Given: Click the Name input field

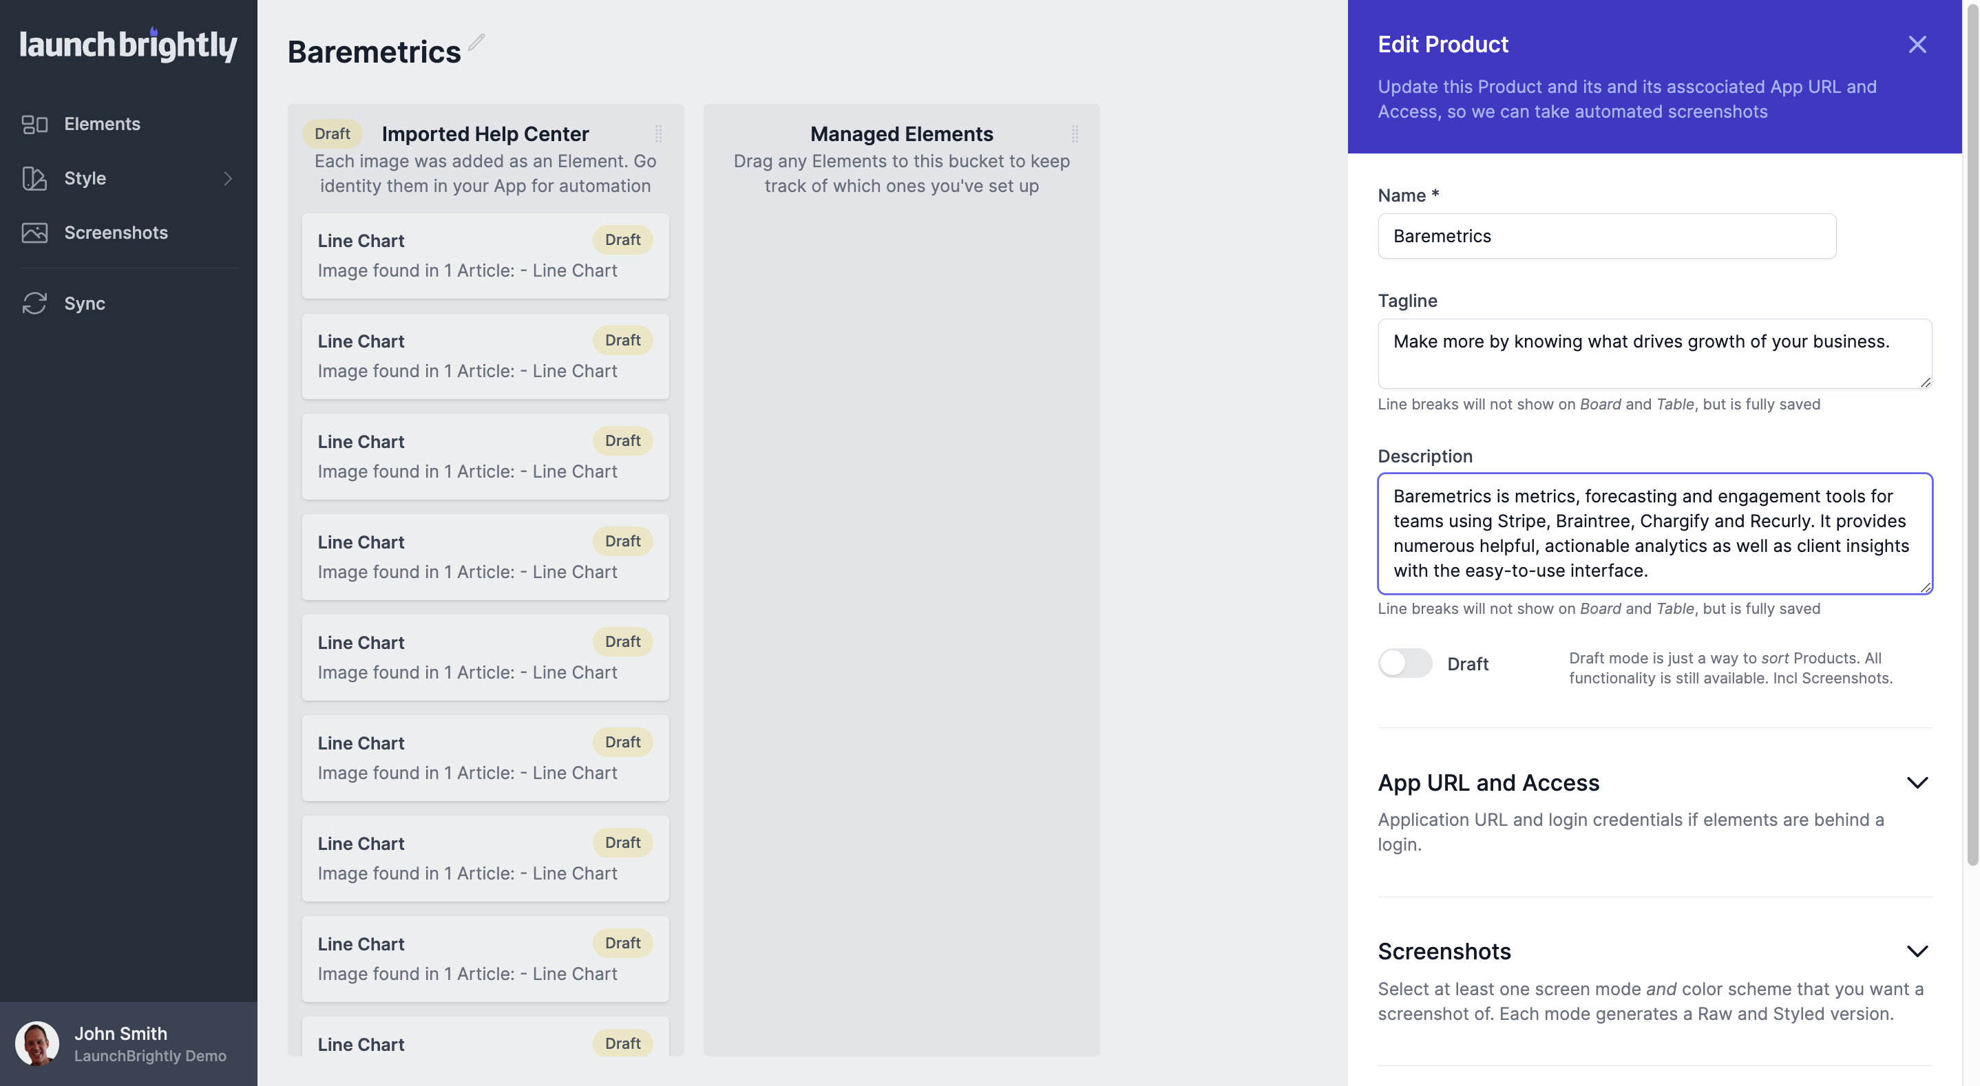Looking at the screenshot, I should [x=1608, y=236].
